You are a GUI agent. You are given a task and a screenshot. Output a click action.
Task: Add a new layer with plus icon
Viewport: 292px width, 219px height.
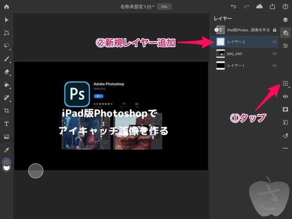pos(285,83)
